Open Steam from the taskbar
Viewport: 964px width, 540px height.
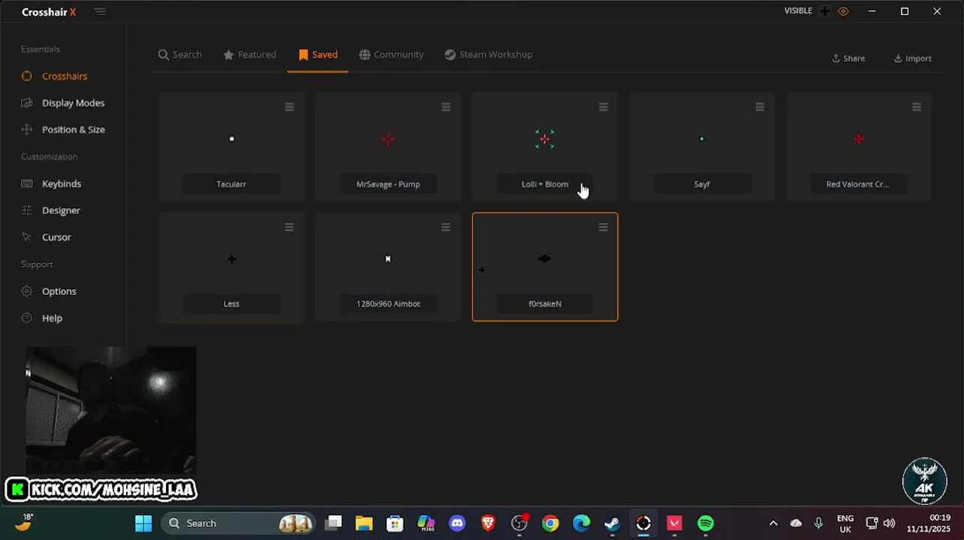click(612, 523)
